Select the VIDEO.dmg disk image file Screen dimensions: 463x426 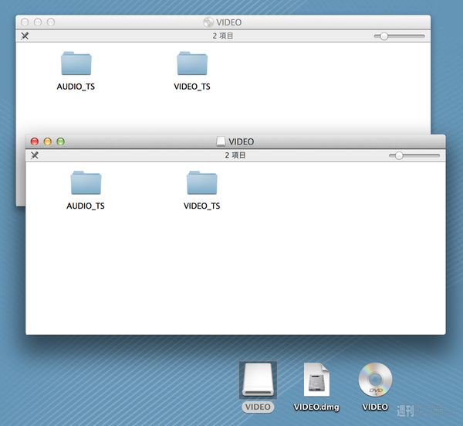pyautogui.click(x=316, y=380)
